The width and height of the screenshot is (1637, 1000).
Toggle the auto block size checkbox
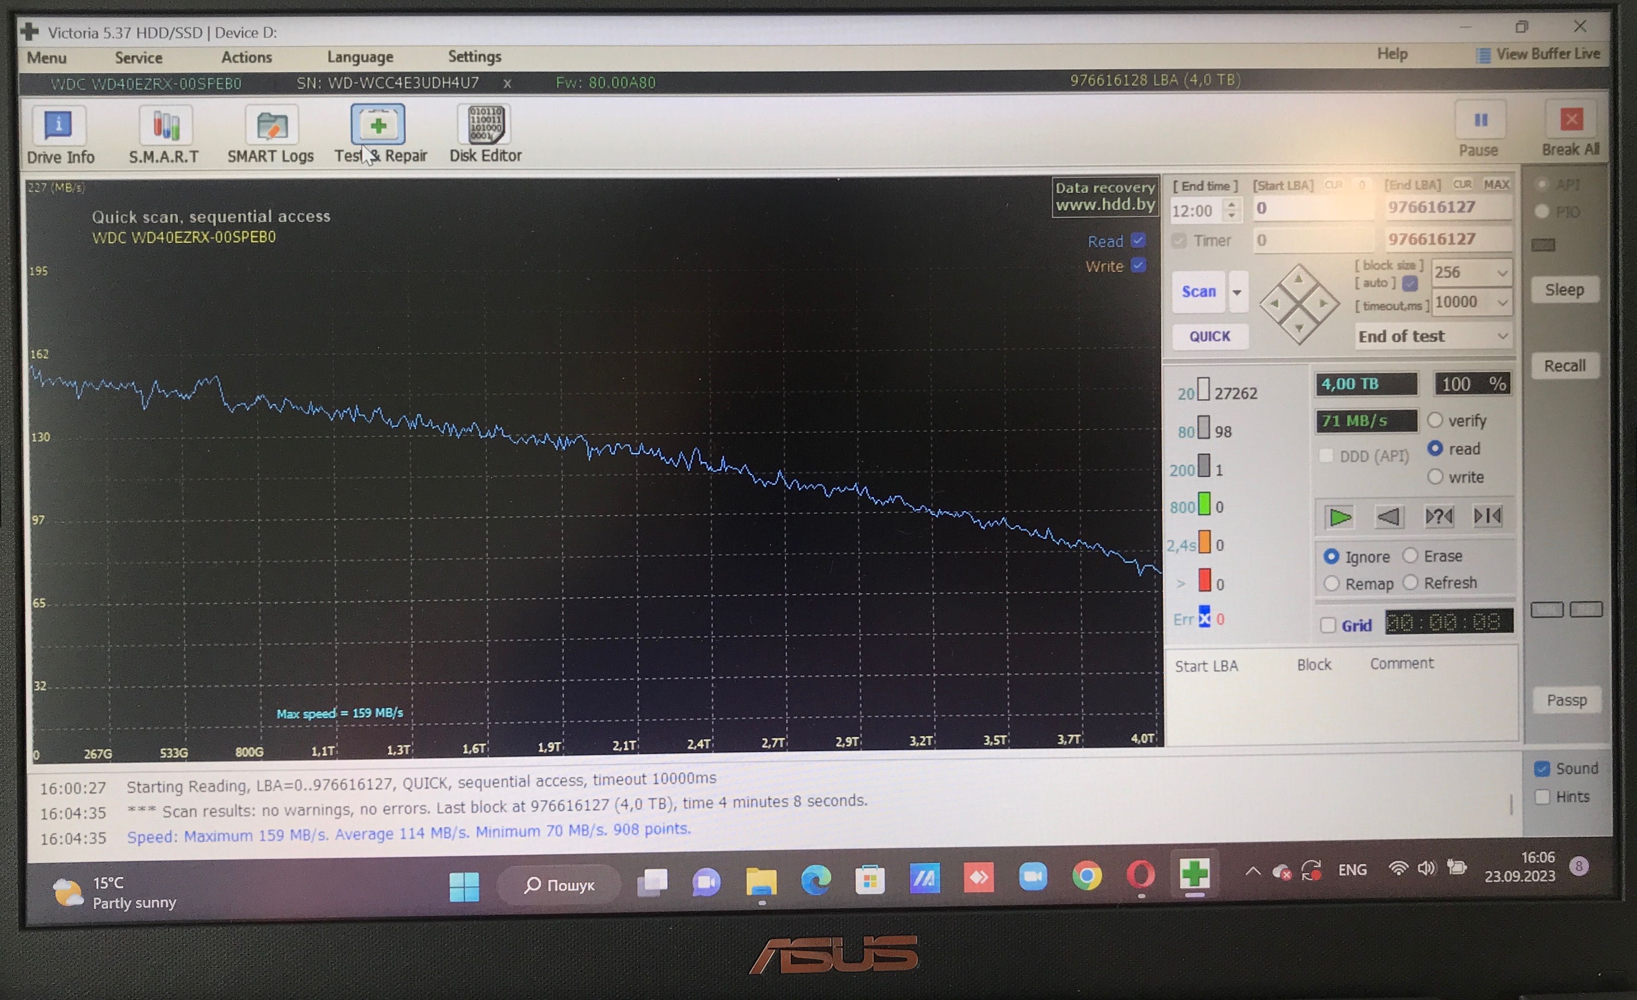[x=1411, y=284]
